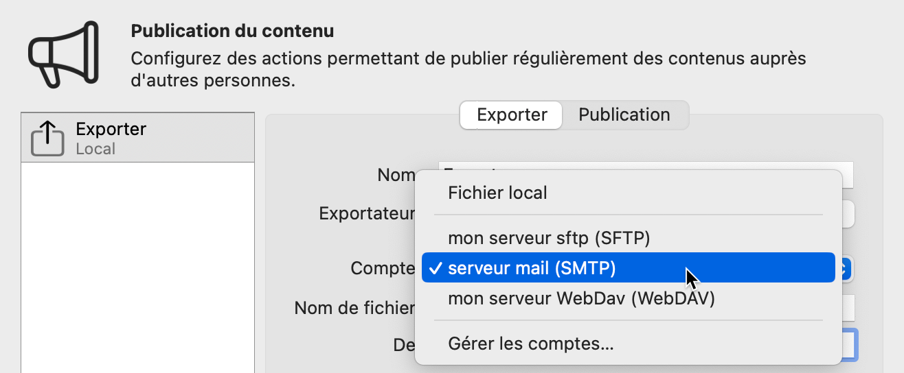Screen dimensions: 904x373
Task: Click the Exportateur field label
Action: pos(367,213)
